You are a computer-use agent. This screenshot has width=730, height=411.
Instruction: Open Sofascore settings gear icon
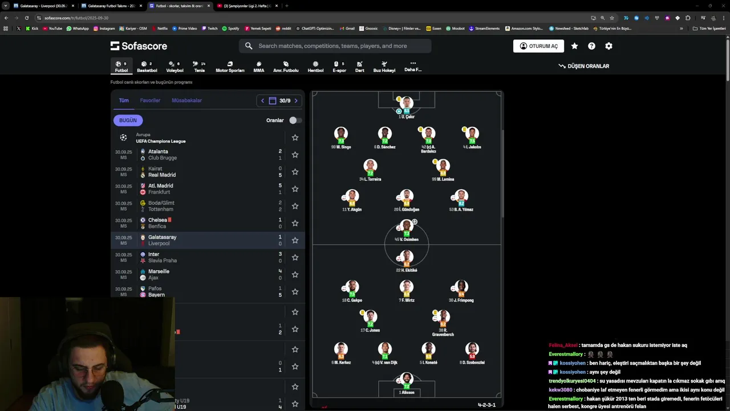[609, 46]
